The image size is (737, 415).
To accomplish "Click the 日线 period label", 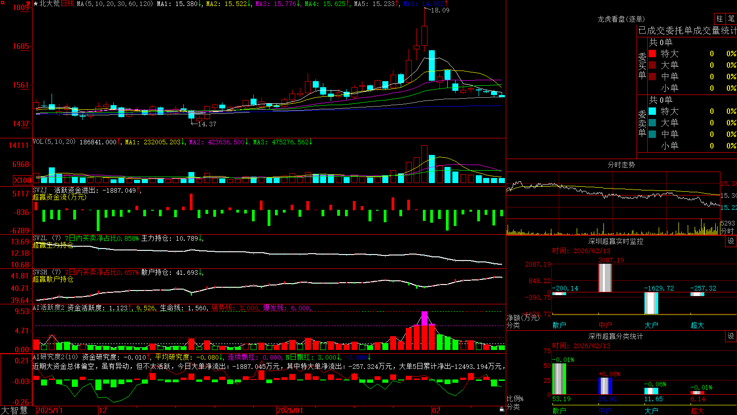I will [67, 4].
